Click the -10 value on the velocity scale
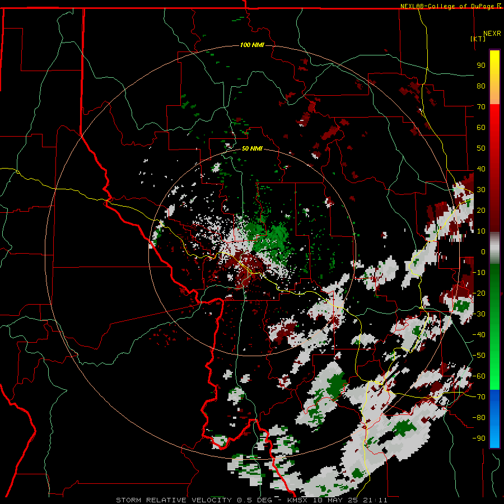 [x=479, y=273]
